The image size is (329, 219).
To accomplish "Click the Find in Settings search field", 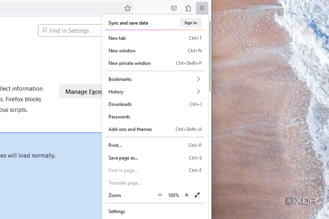I will coord(70,31).
